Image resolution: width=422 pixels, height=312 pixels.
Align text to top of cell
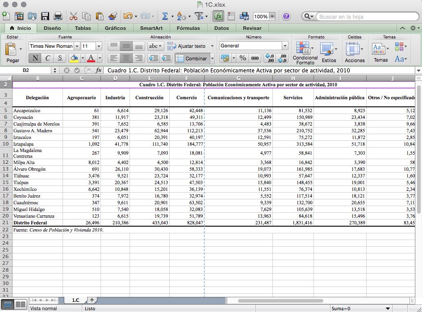(114, 46)
